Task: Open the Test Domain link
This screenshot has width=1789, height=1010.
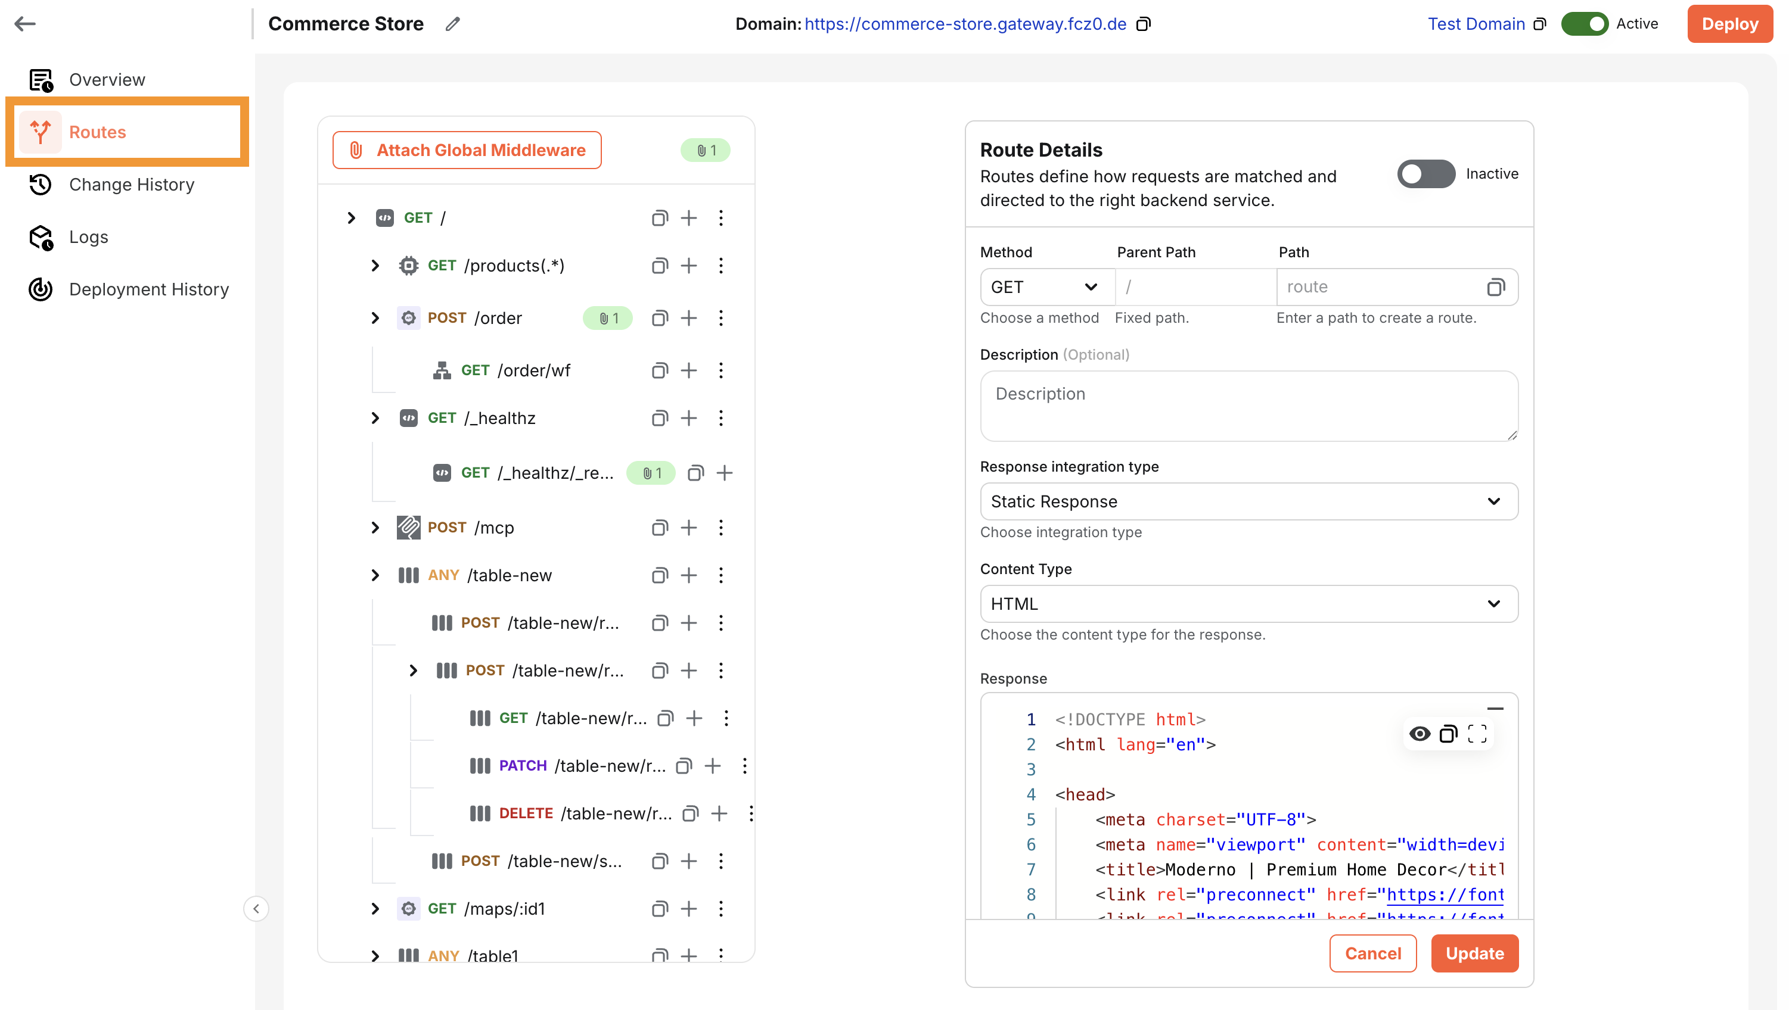Action: click(x=1476, y=24)
